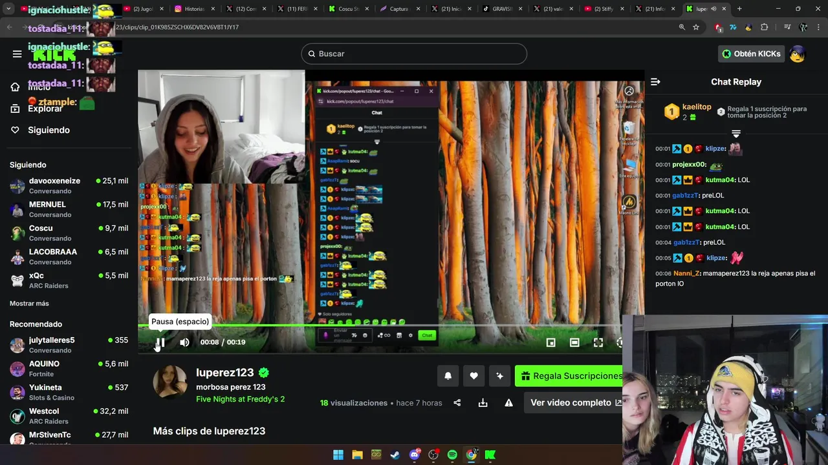Open Siguiendo in the sidebar
The image size is (828, 465).
click(x=40, y=130)
